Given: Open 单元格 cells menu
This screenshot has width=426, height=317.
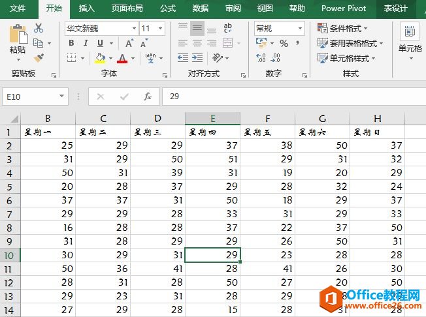Looking at the screenshot, I should click(410, 42).
